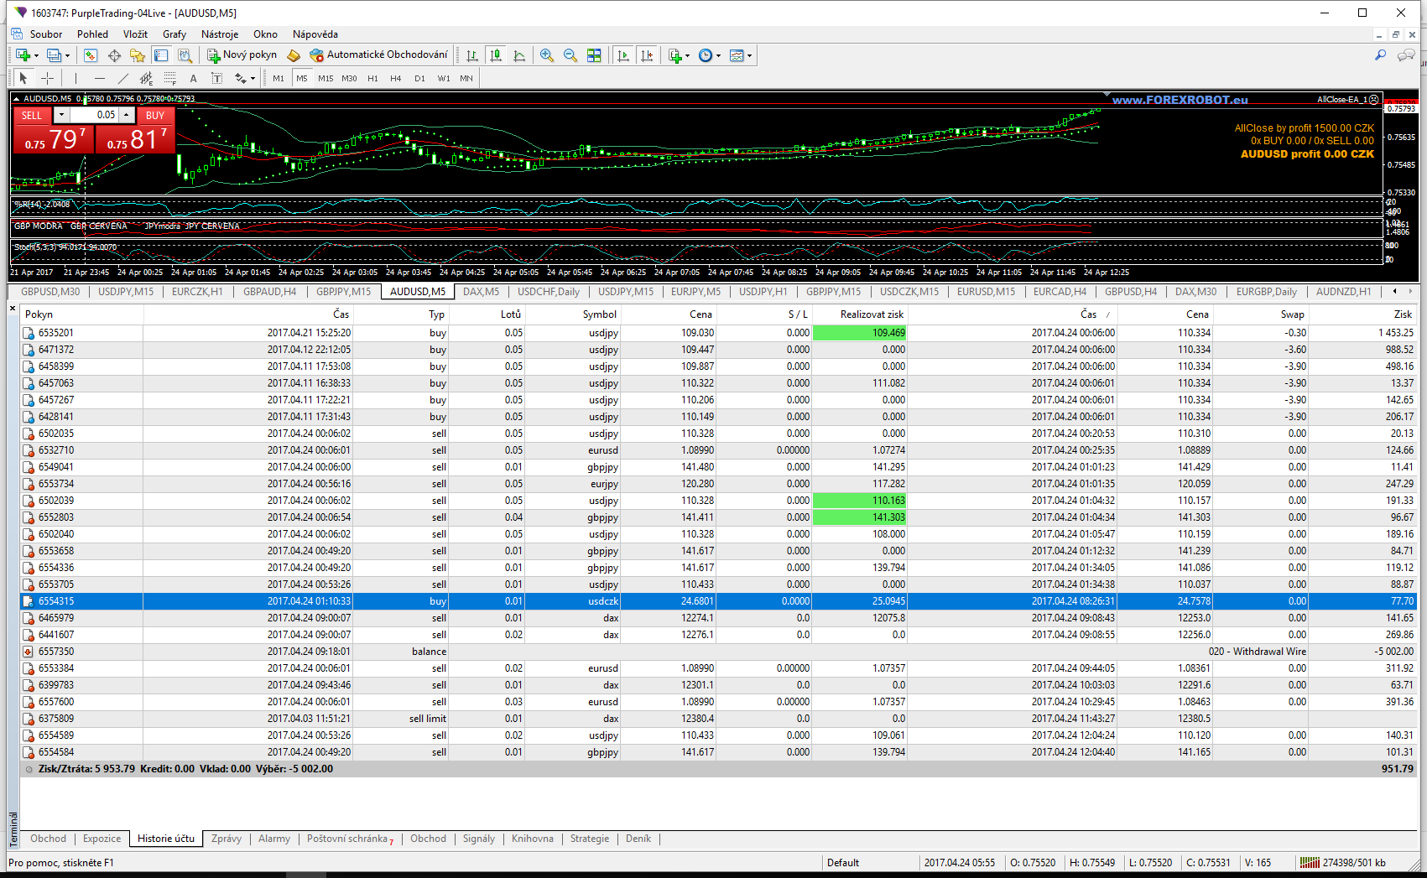The width and height of the screenshot is (1427, 878).
Task: Open the Deník terminal tab
Action: point(638,839)
